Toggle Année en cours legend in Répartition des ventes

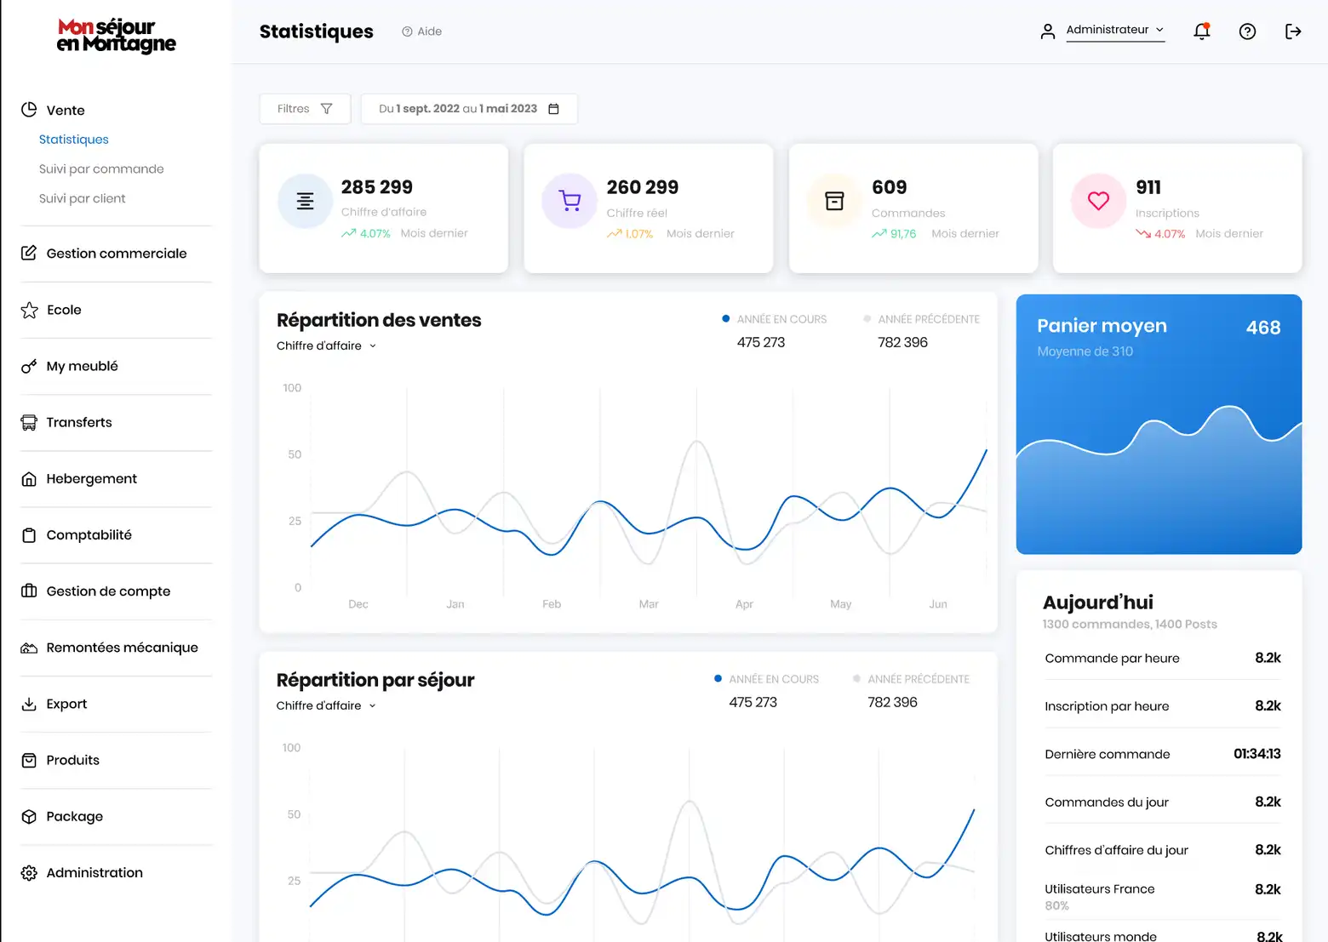pyautogui.click(x=774, y=319)
